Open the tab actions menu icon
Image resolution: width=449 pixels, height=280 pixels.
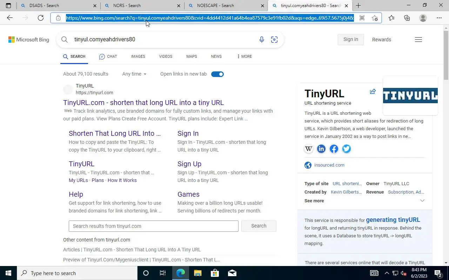[x=8, y=6]
